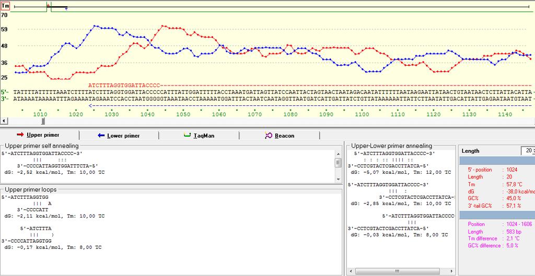Click the dG: -0,17 kcal/mol loop result
Viewport: 535px width, 276px height.
[53, 247]
